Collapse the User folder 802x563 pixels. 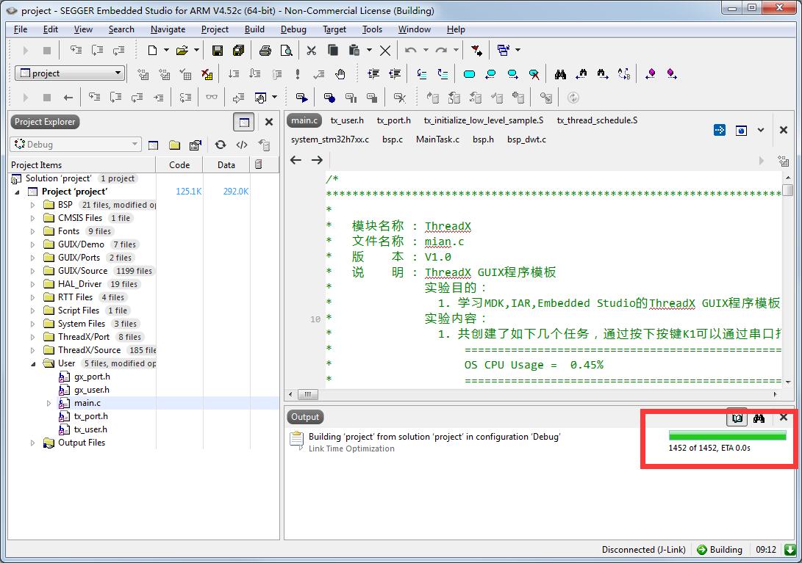coord(33,364)
